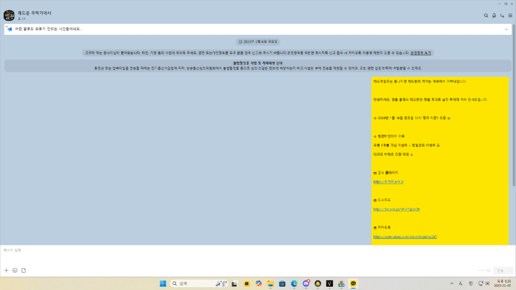
Task: Open the Windows Start menu
Action: coord(163,284)
